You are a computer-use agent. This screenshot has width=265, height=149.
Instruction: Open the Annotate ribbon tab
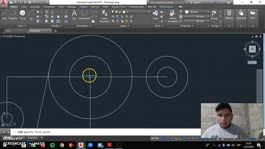point(35,7)
